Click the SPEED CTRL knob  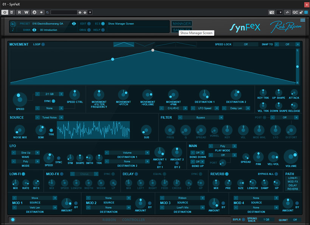(x=74, y=94)
